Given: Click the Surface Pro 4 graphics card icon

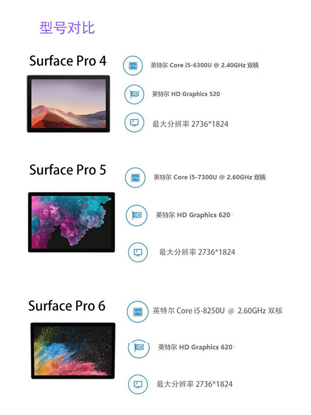Looking at the screenshot, I should point(134,94).
